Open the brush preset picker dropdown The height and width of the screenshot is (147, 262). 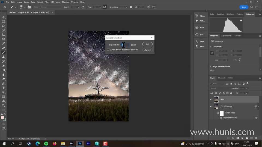tap(25, 7)
